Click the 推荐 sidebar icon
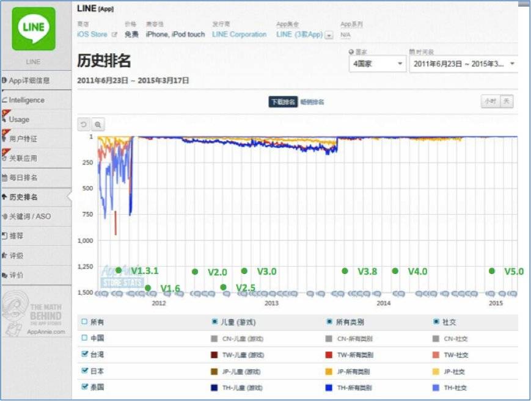The height and width of the screenshot is (401, 531). point(4,236)
